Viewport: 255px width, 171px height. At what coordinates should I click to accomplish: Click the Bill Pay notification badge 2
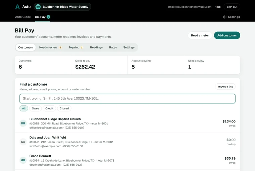click(x=48, y=17)
